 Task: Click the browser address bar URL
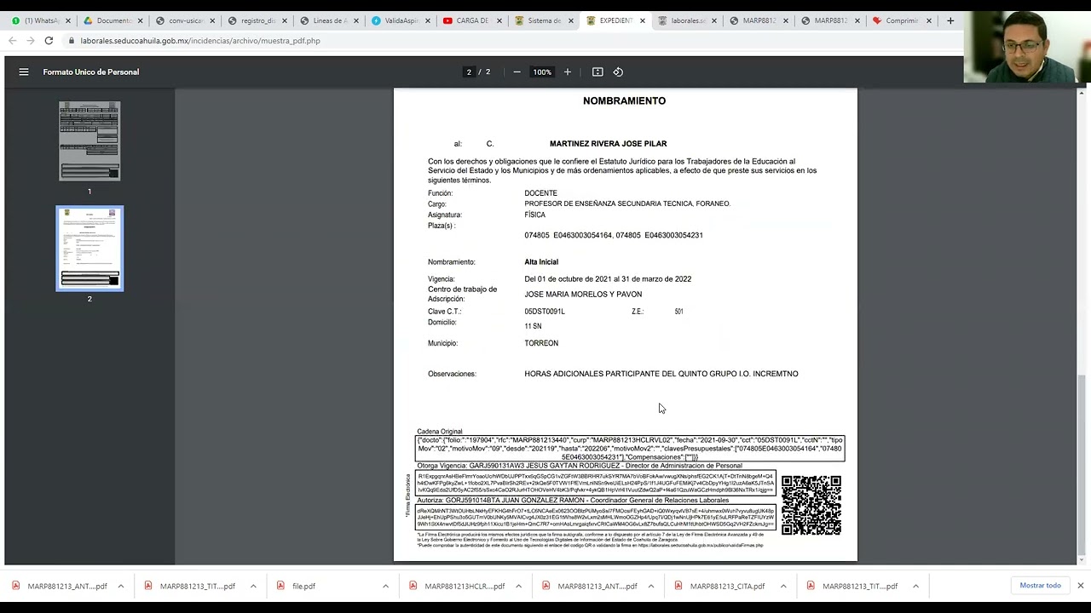200,41
